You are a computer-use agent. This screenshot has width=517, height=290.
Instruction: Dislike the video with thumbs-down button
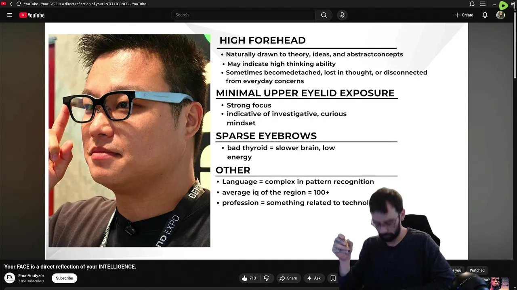tap(267, 278)
